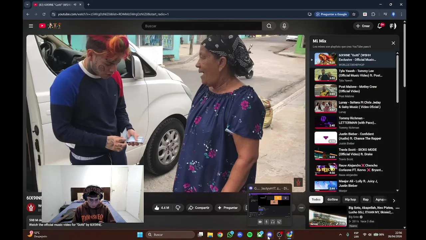
Task: Play Rauw Alejandro Chencho Corleone video
Action: tap(353, 170)
